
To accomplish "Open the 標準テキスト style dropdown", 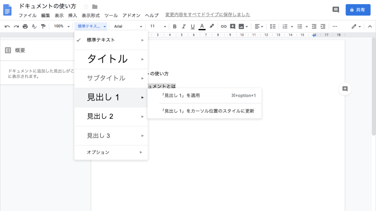I will 91,26.
